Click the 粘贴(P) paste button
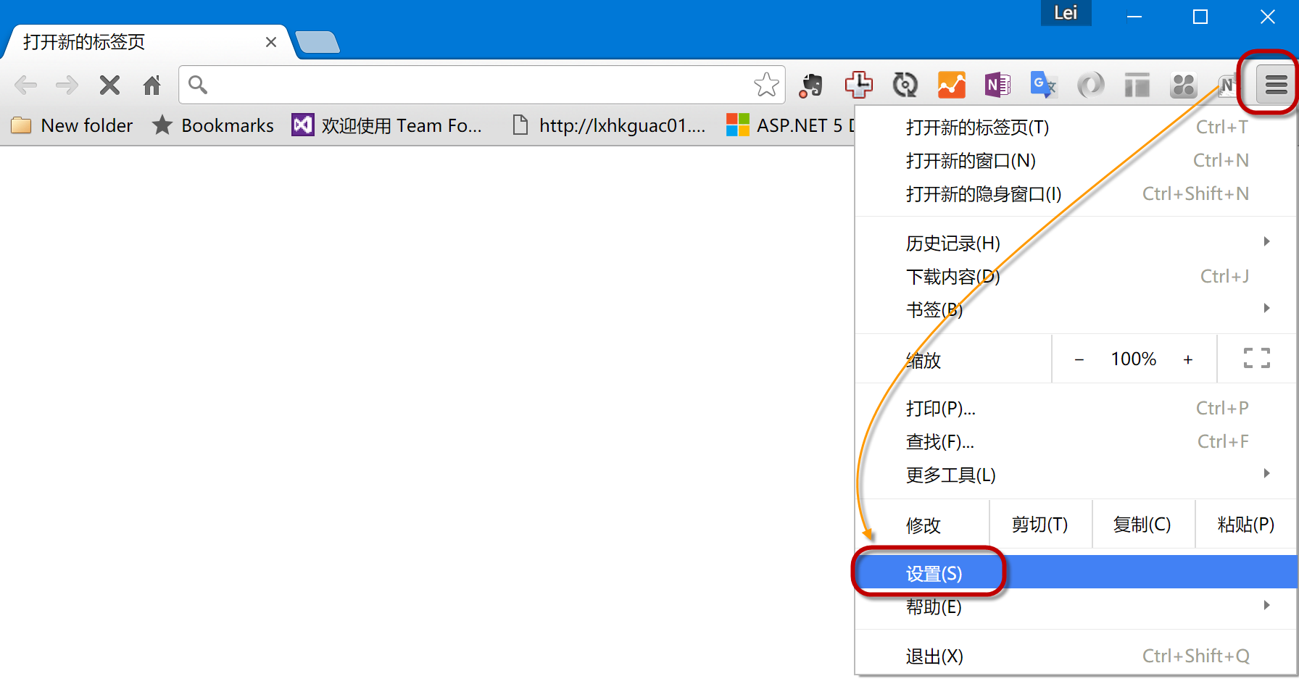1299x684 pixels. [1246, 524]
